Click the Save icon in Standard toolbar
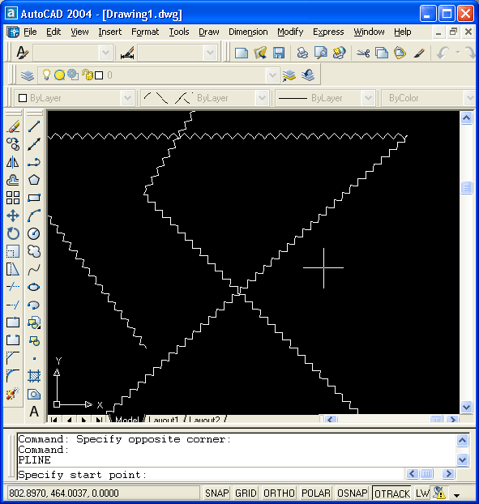This screenshot has height=504, width=479. point(278,53)
